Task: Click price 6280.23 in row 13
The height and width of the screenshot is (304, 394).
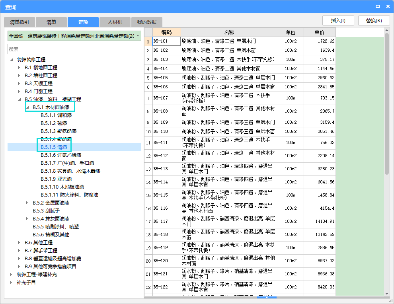Action: [x=320, y=169]
